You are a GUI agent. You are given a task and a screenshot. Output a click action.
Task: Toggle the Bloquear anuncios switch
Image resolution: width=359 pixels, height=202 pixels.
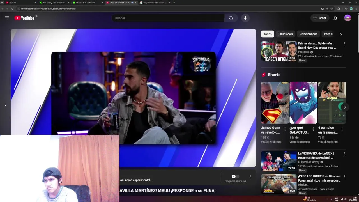[235, 176]
